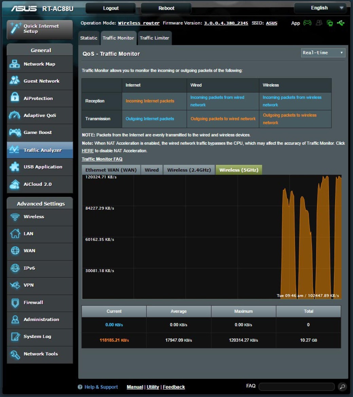Click the VPN arrows icon
This screenshot has width=353, height=397.
[x=15, y=285]
